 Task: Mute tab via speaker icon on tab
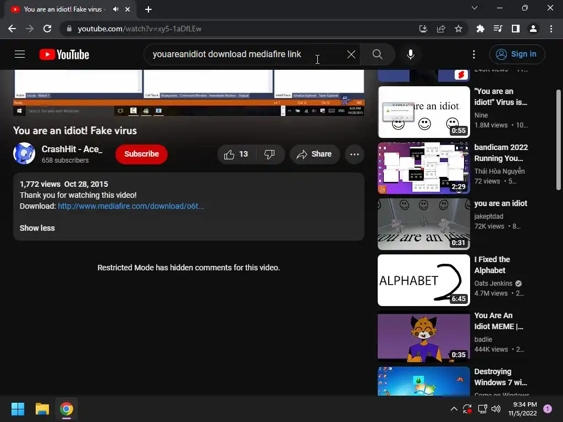(115, 9)
